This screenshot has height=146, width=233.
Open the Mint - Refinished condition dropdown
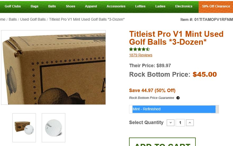[174, 109]
